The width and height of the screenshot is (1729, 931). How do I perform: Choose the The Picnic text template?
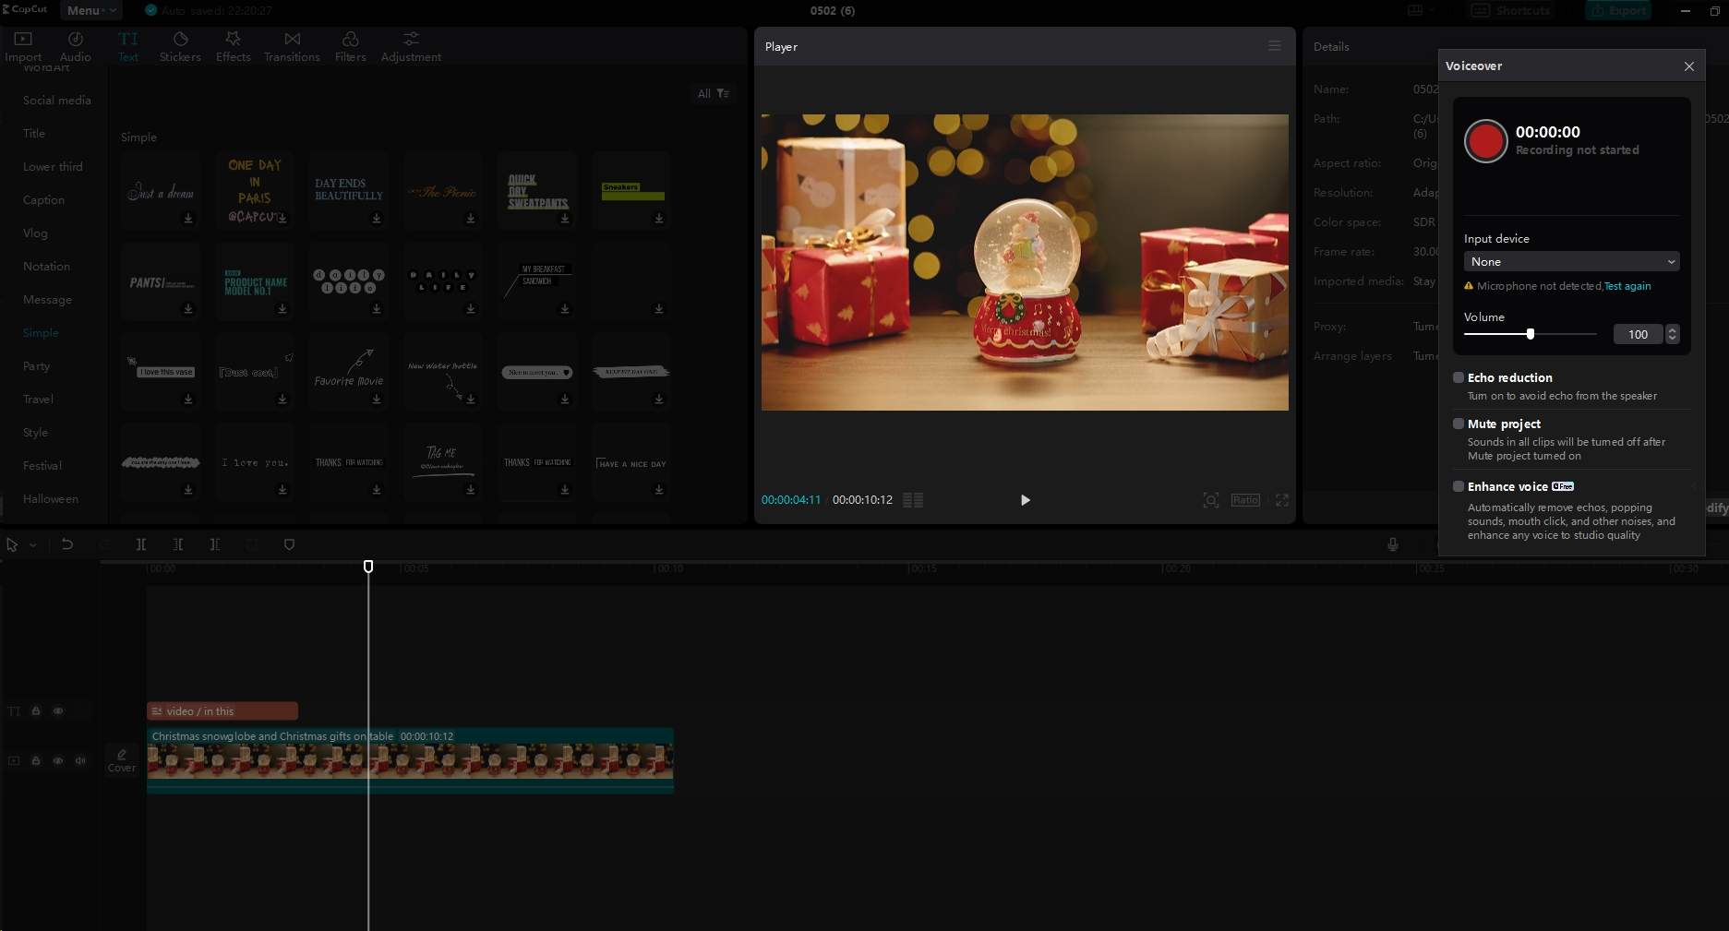[442, 191]
